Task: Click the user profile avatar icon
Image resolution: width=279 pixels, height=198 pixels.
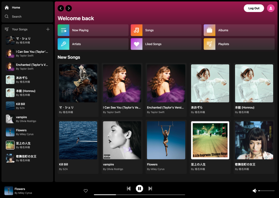Action: [271, 8]
